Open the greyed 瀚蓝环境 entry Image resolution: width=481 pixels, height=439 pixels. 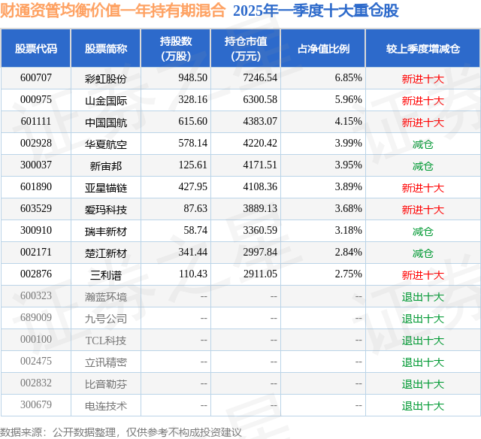tap(106, 296)
